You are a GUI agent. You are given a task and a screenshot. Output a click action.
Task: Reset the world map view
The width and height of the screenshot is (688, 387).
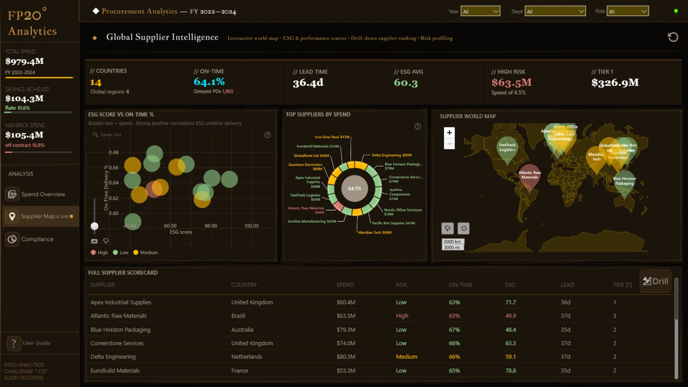[x=464, y=228]
